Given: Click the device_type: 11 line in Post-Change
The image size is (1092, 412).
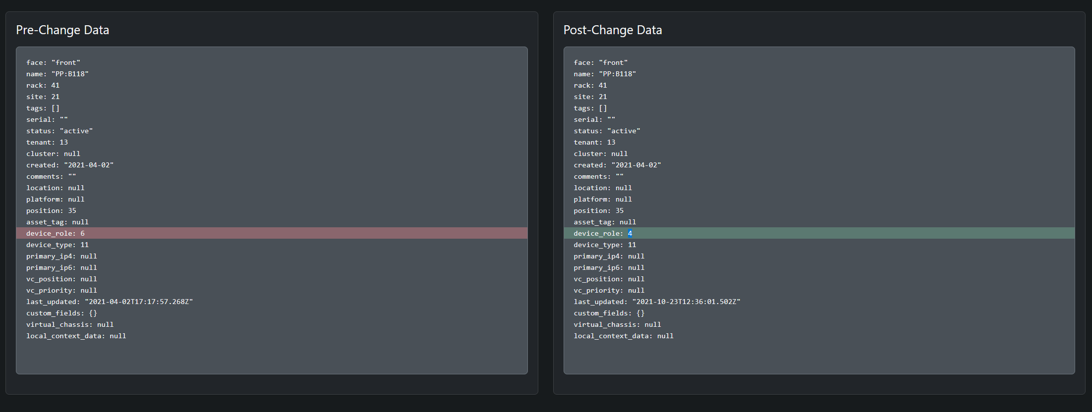Looking at the screenshot, I should [x=605, y=245].
